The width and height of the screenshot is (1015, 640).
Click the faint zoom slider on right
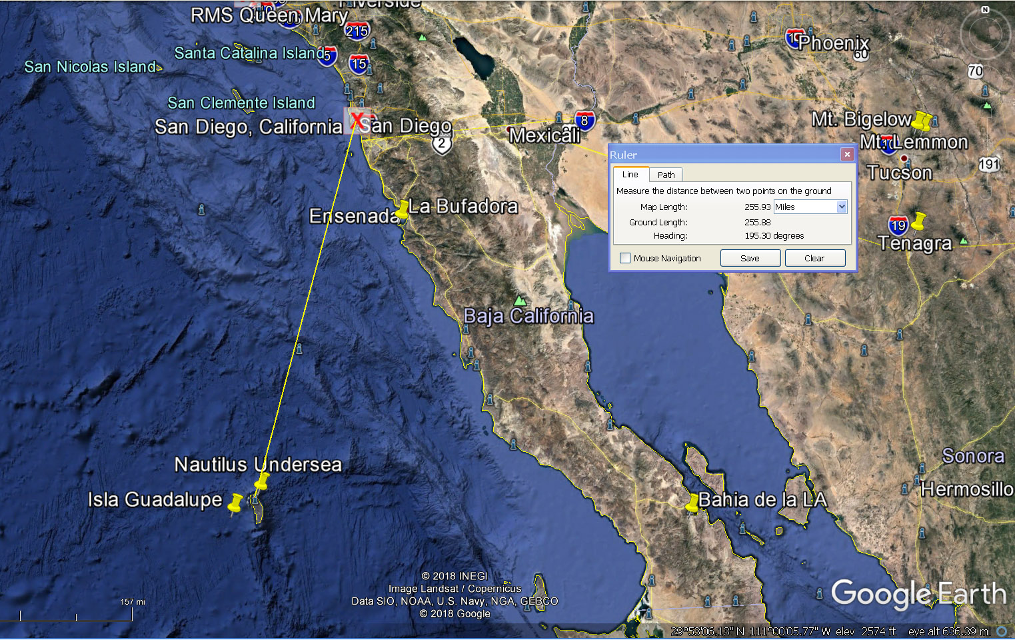click(986, 153)
